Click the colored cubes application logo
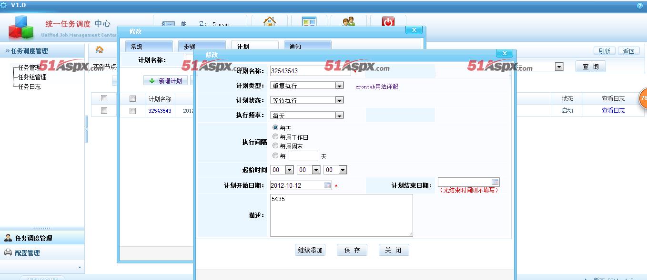The image size is (647, 280). point(21,28)
